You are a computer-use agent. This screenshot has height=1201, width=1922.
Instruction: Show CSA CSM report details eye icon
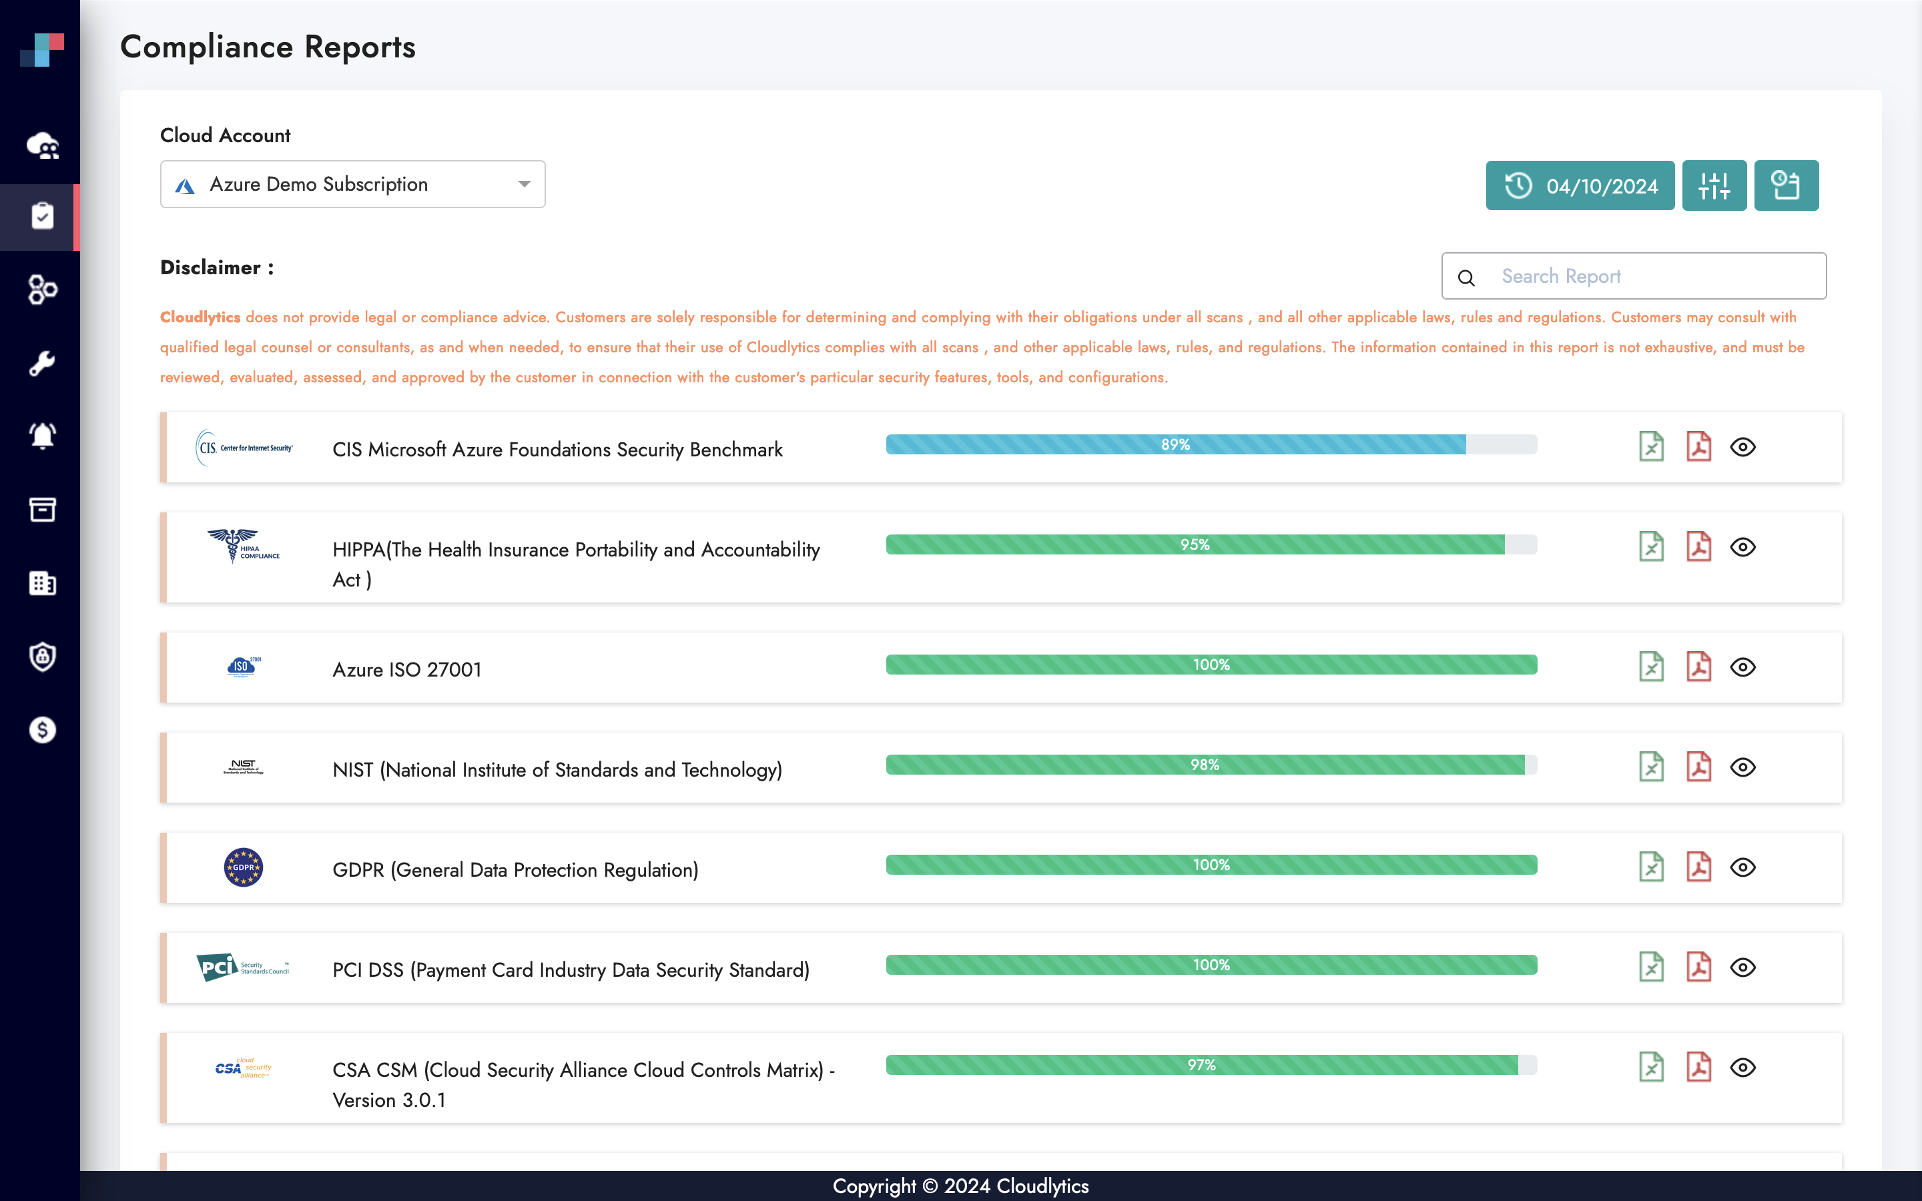(x=1742, y=1067)
